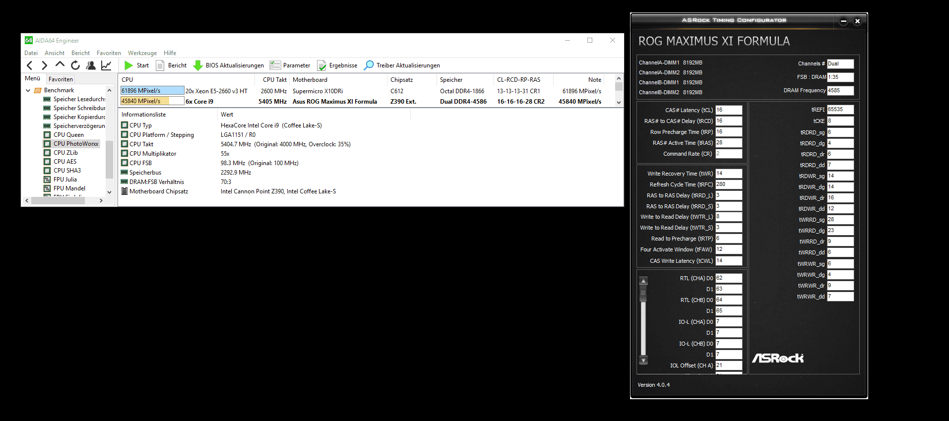This screenshot has width=949, height=421.
Task: Select the CPU Multiplikator info row
Action: click(x=370, y=154)
